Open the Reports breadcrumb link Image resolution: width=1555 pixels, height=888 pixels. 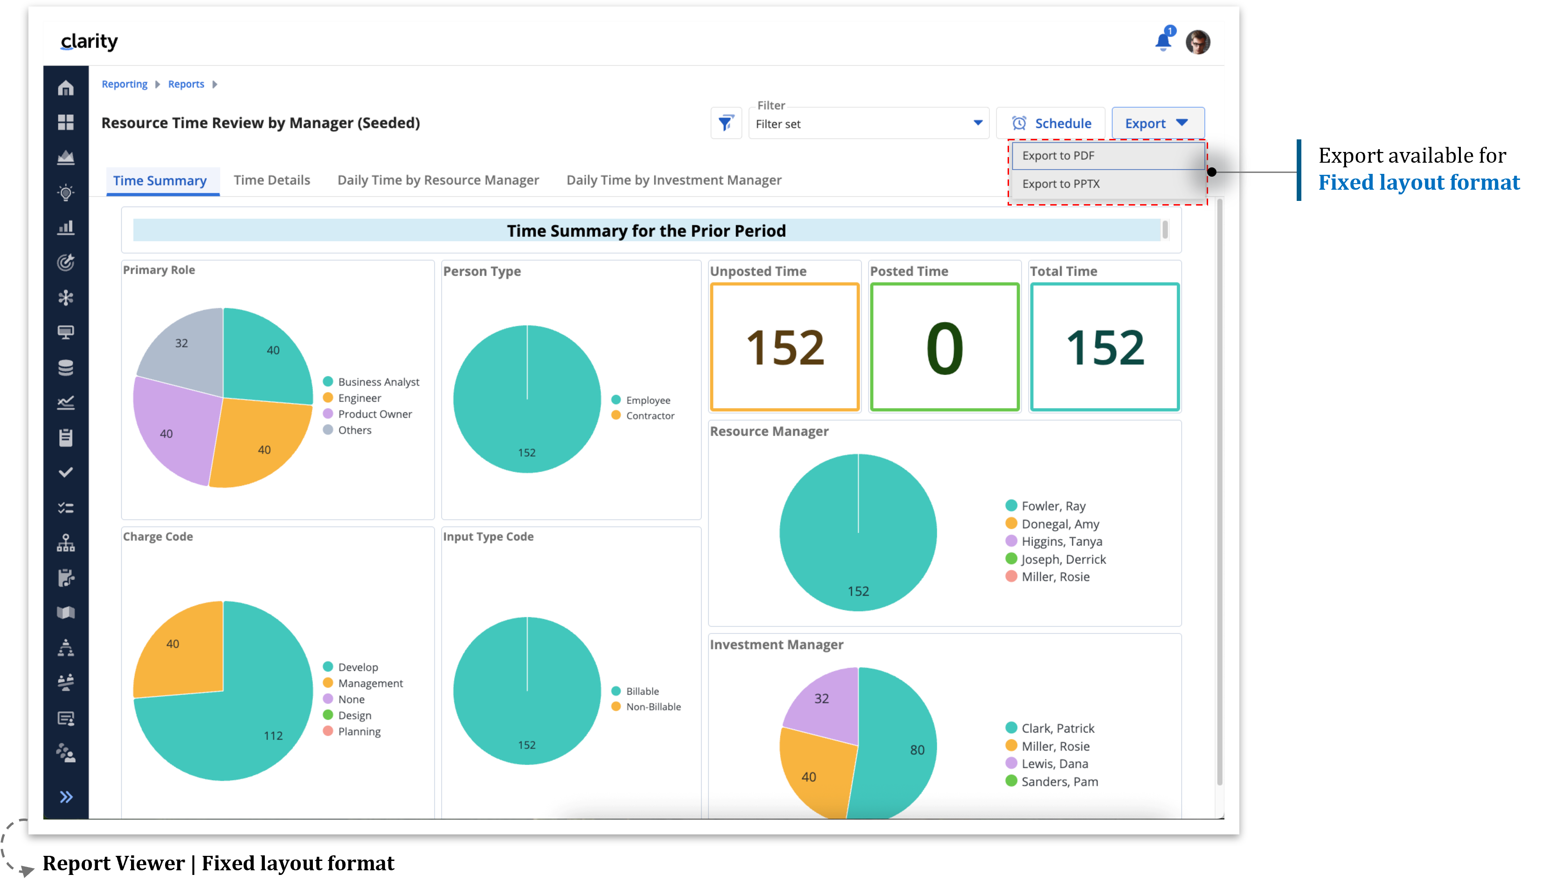(x=186, y=84)
